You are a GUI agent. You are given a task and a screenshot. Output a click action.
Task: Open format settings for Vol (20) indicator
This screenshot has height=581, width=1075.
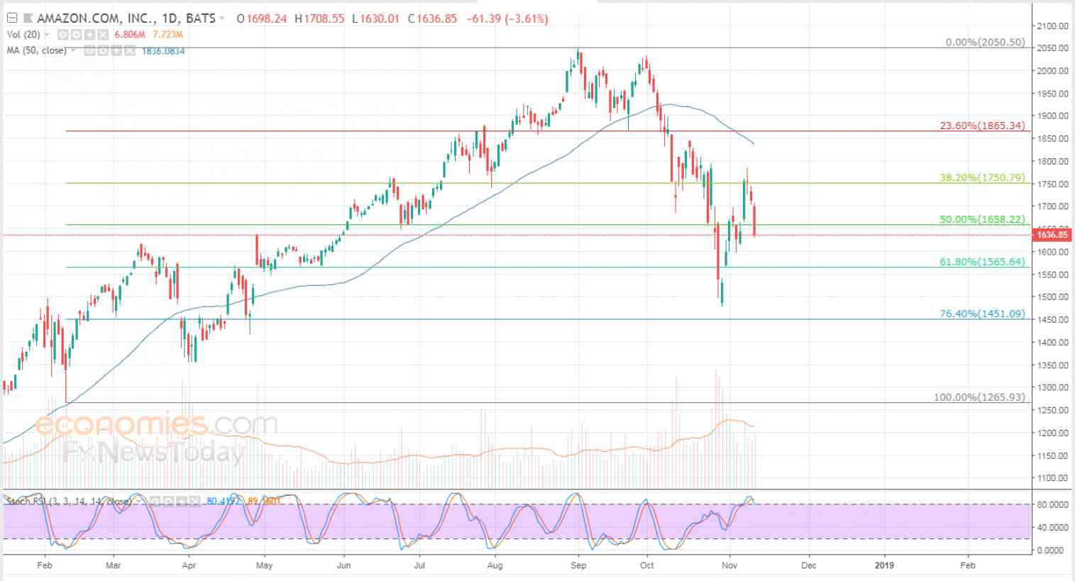point(76,35)
